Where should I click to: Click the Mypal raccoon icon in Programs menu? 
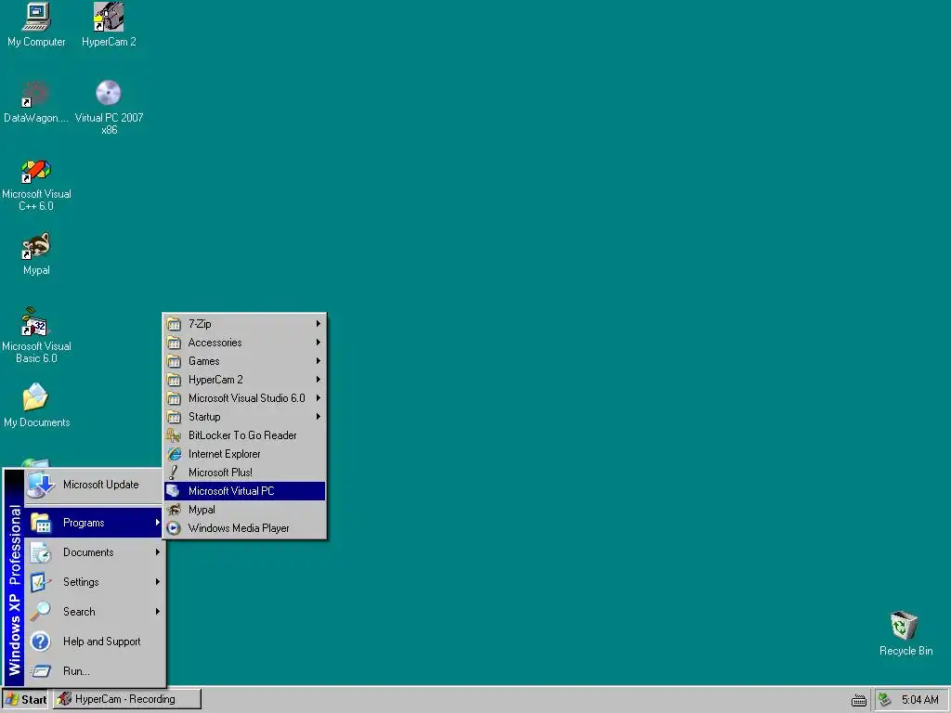coord(174,510)
